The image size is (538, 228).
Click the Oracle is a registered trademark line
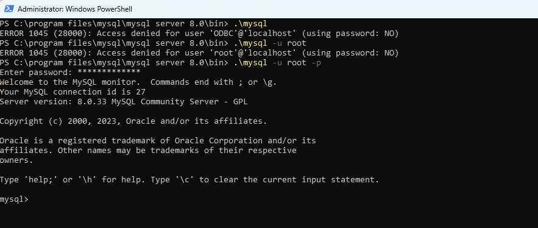[158, 141]
